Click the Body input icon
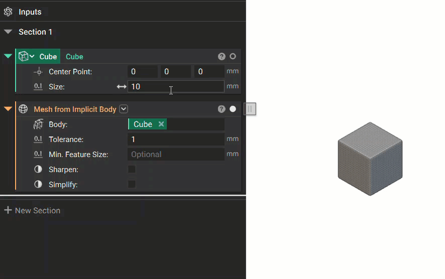Screen dimensions: 445x279 pyautogui.click(x=38, y=124)
